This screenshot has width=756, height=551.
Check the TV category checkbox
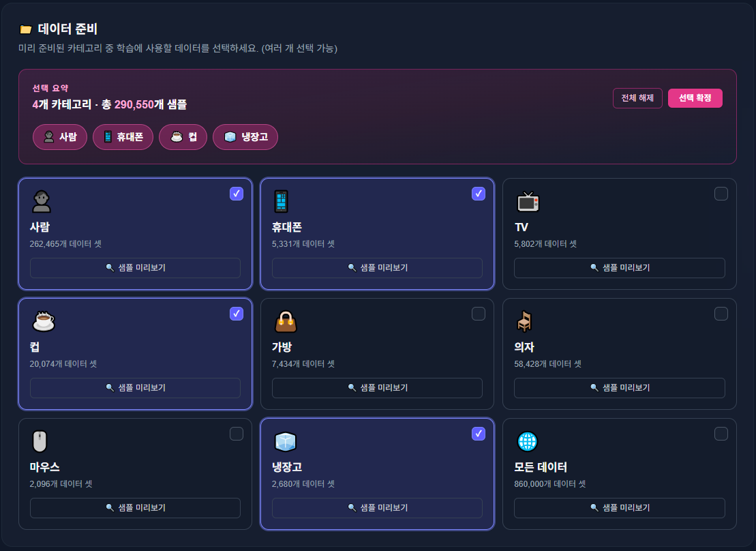pos(721,194)
